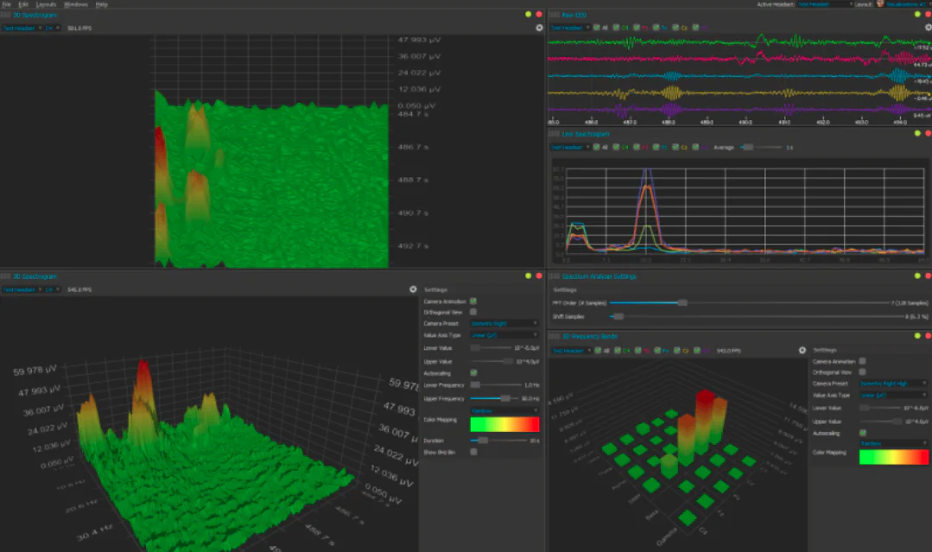Click green dot on top 3D Spectrogram header
Viewport: 932px width, 552px height.
click(528, 14)
